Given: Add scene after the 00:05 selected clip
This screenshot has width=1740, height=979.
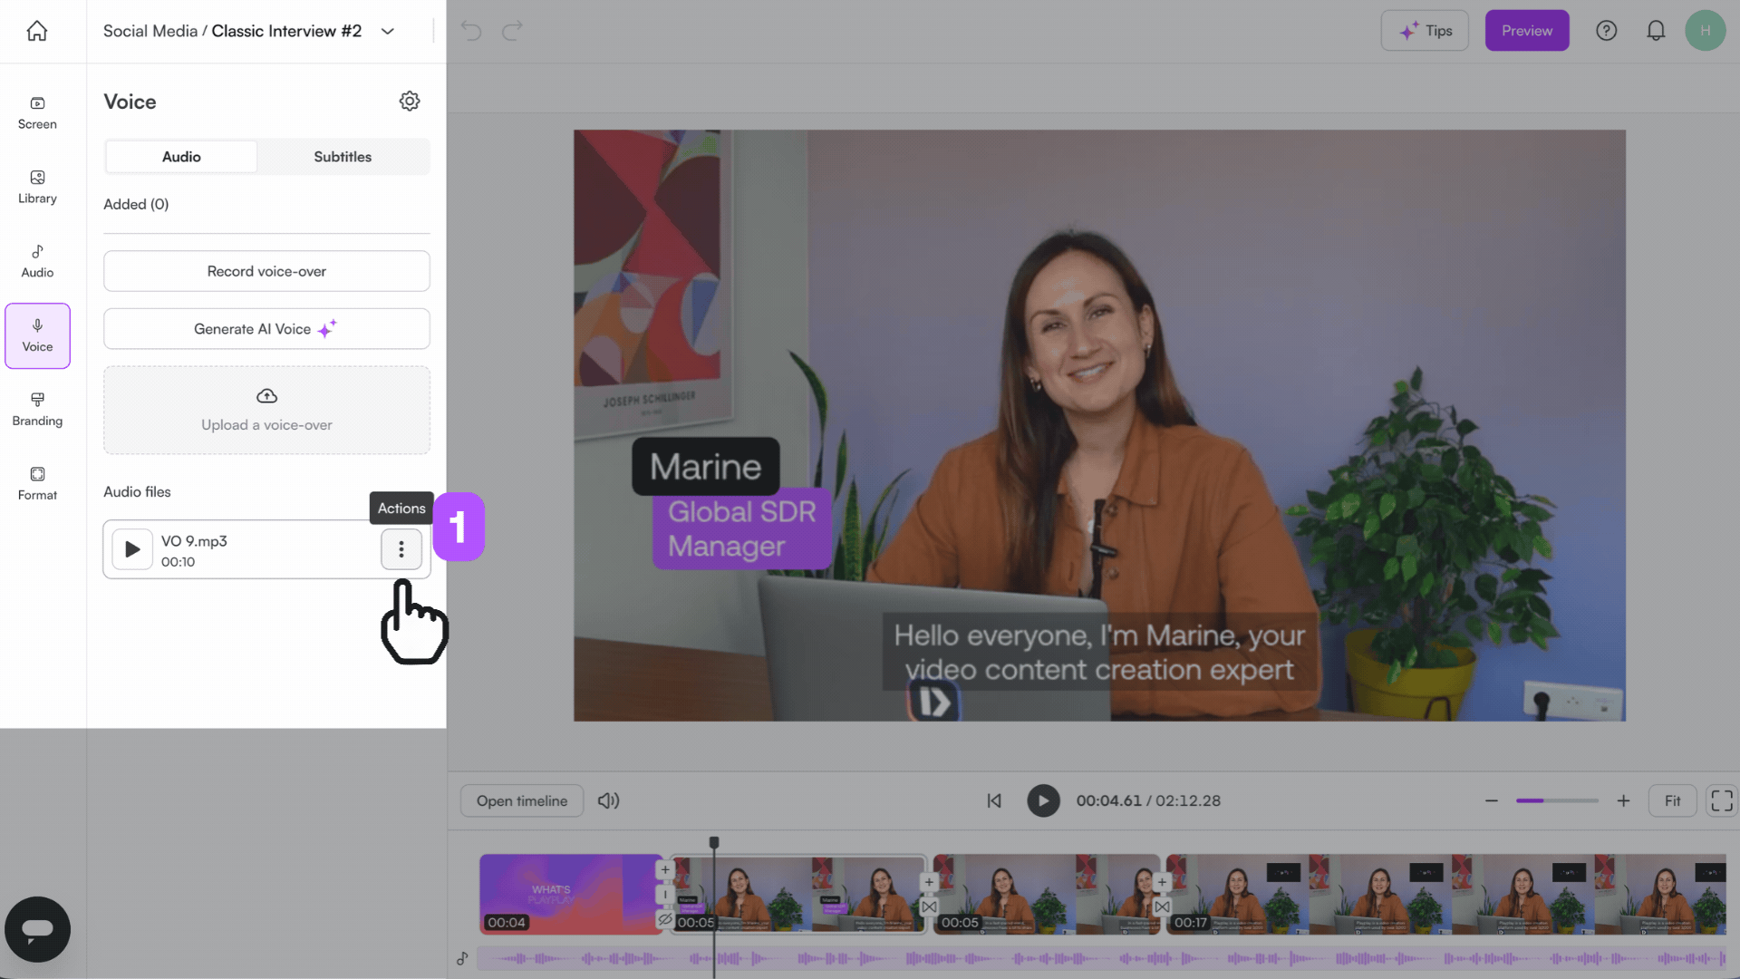Looking at the screenshot, I should (929, 882).
